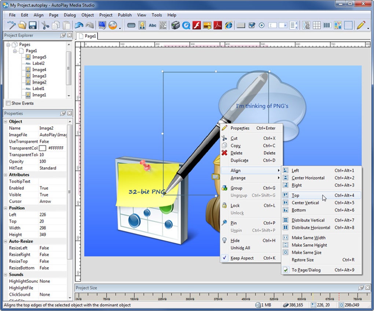374x311 pixels.
Task: Choose Group in the context menu
Action: (x=251, y=188)
